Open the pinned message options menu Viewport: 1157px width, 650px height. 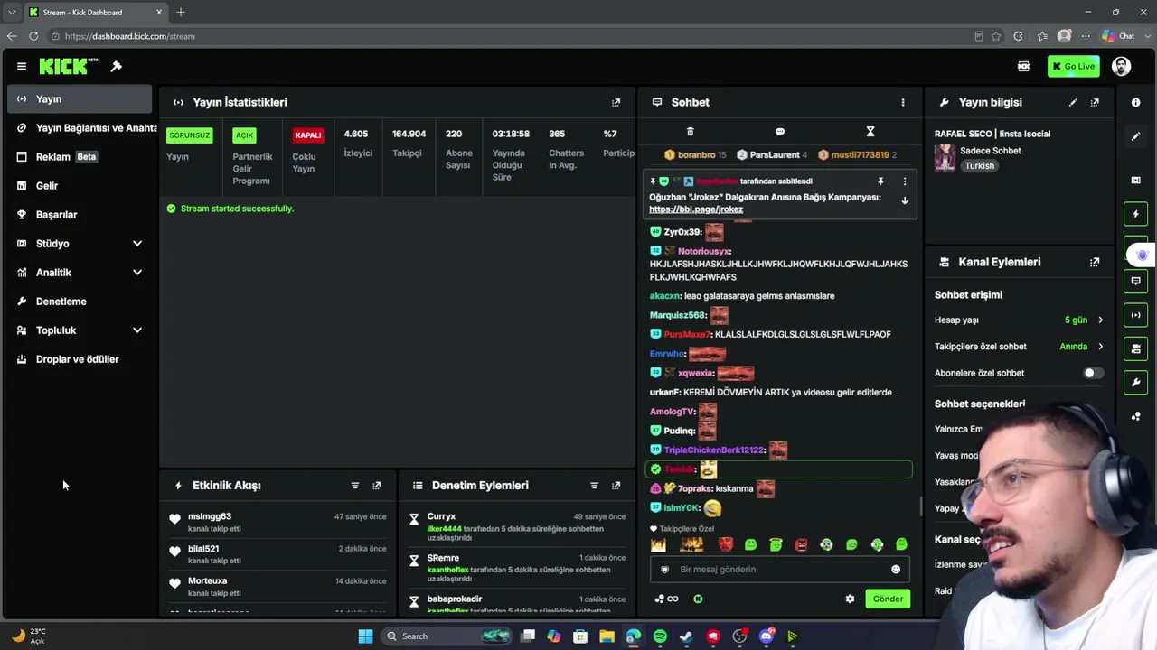pos(905,181)
